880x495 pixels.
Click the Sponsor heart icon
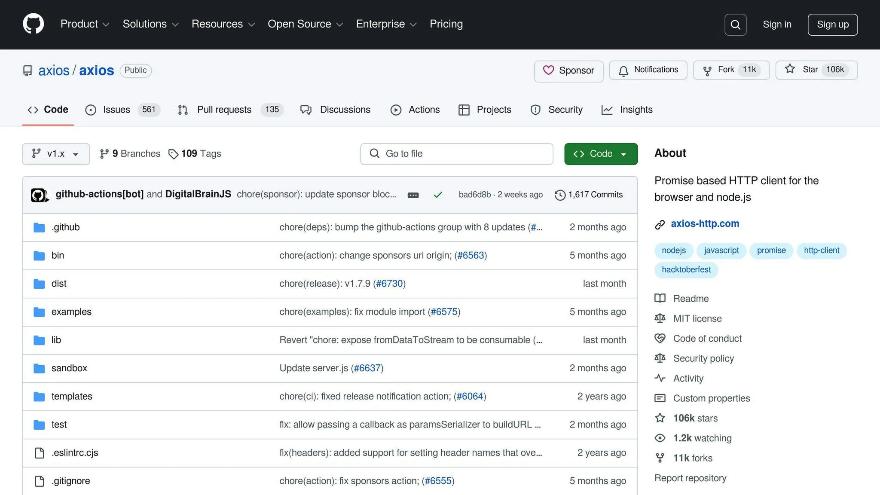coord(548,70)
